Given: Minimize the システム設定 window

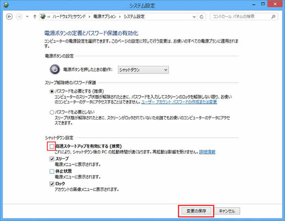Looking at the screenshot, I should point(254,4).
